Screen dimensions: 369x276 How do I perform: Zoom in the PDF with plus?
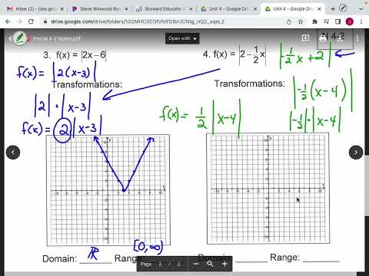224,264
